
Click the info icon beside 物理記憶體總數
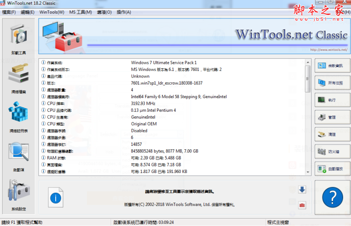click(x=43, y=151)
